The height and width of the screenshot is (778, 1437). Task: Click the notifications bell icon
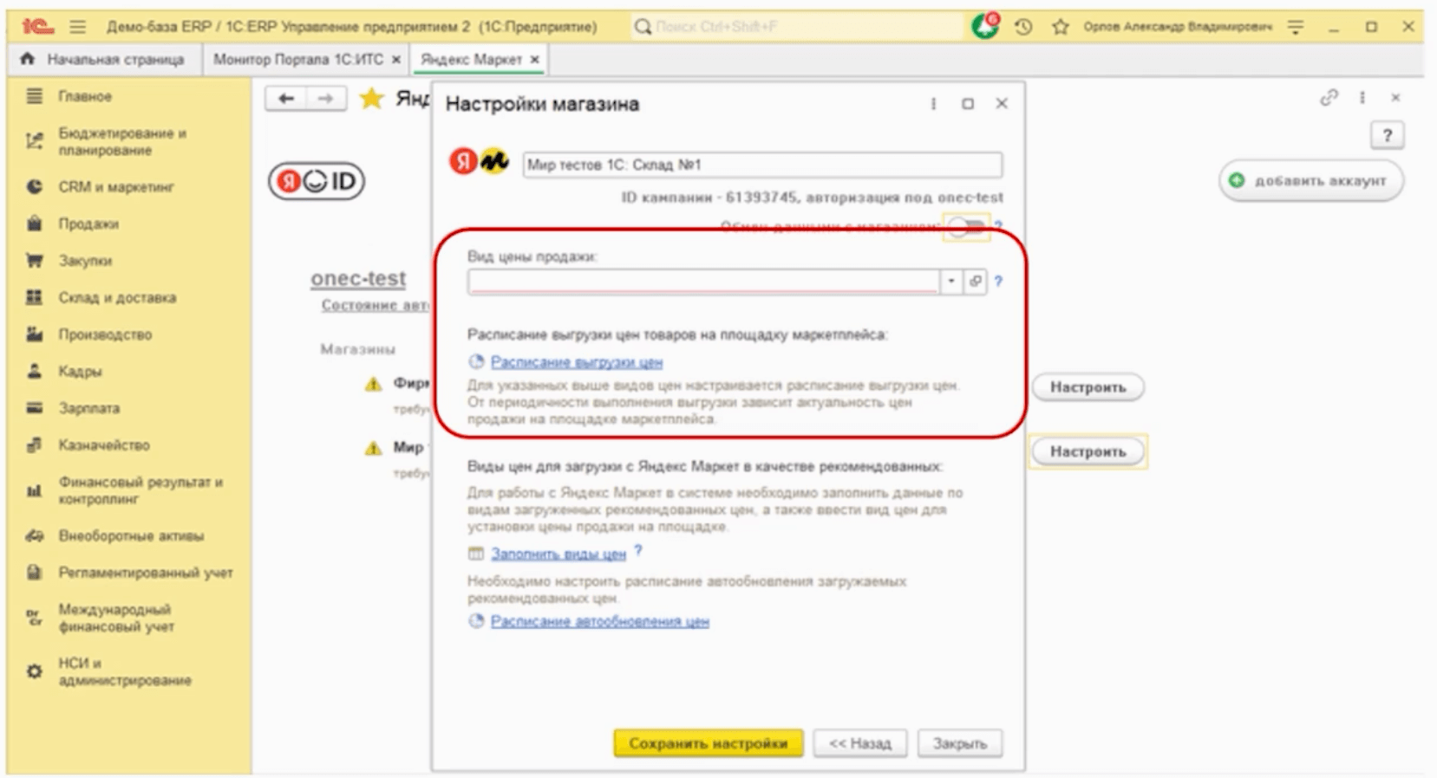(x=985, y=26)
